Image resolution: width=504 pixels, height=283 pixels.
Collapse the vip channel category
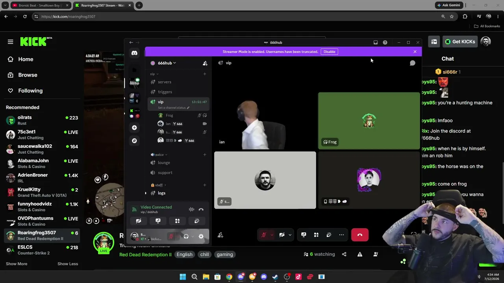154,74
